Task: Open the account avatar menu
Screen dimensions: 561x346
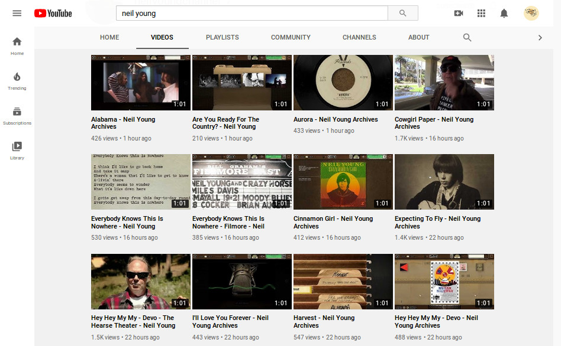Action: pos(531,13)
